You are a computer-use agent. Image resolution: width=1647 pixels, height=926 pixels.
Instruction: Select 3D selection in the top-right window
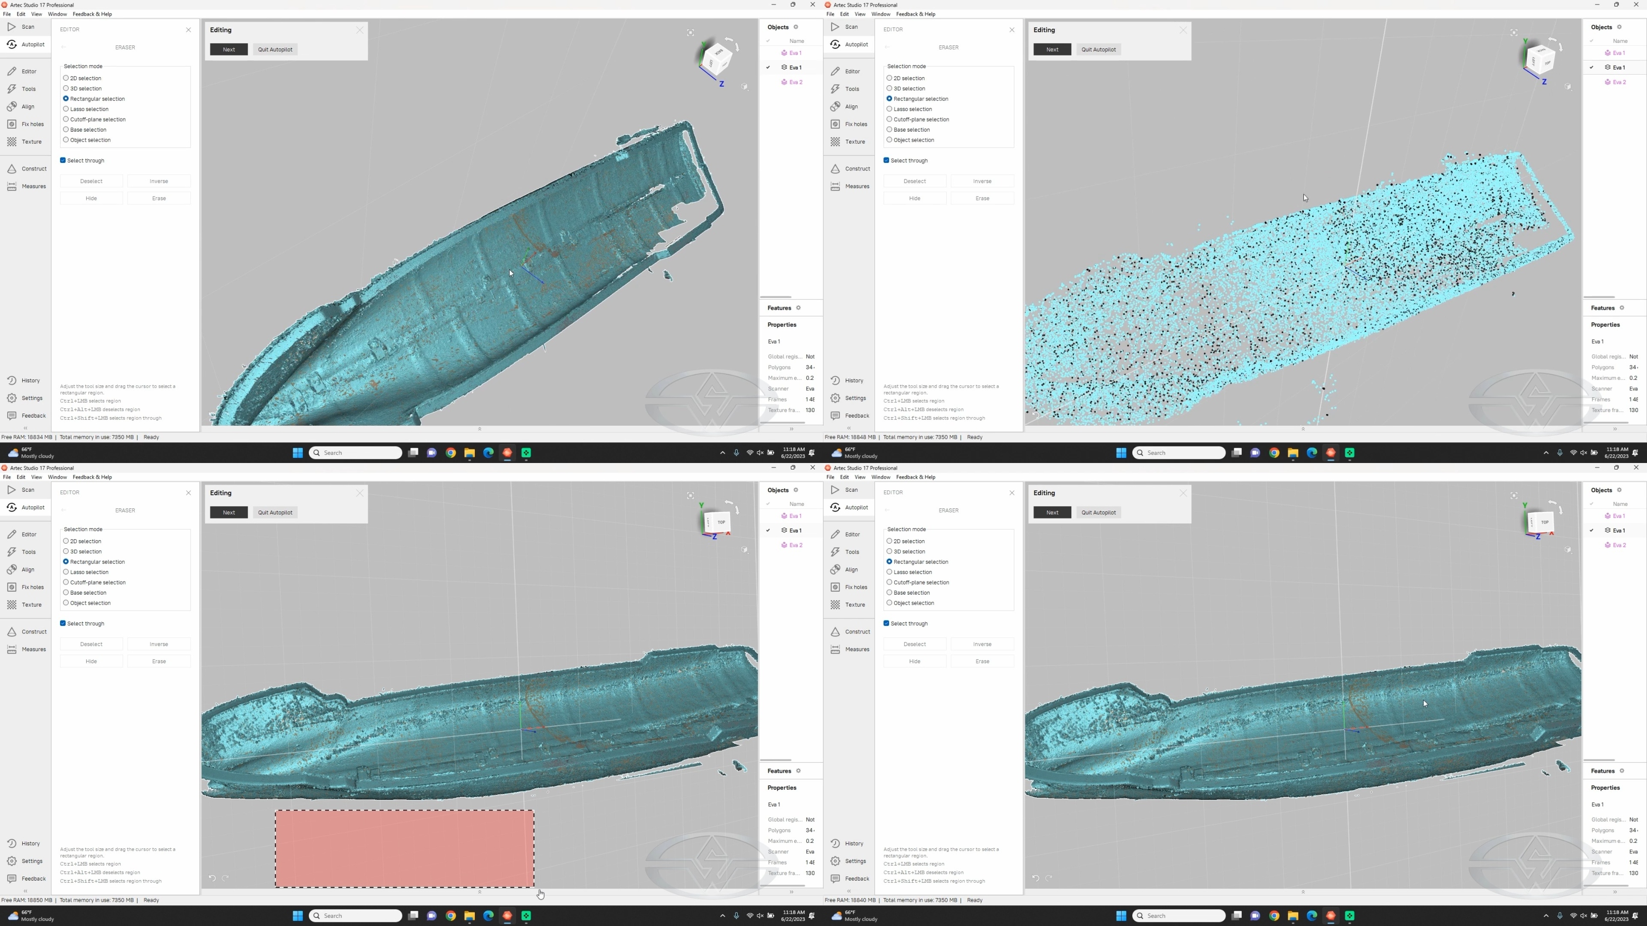tap(905, 88)
